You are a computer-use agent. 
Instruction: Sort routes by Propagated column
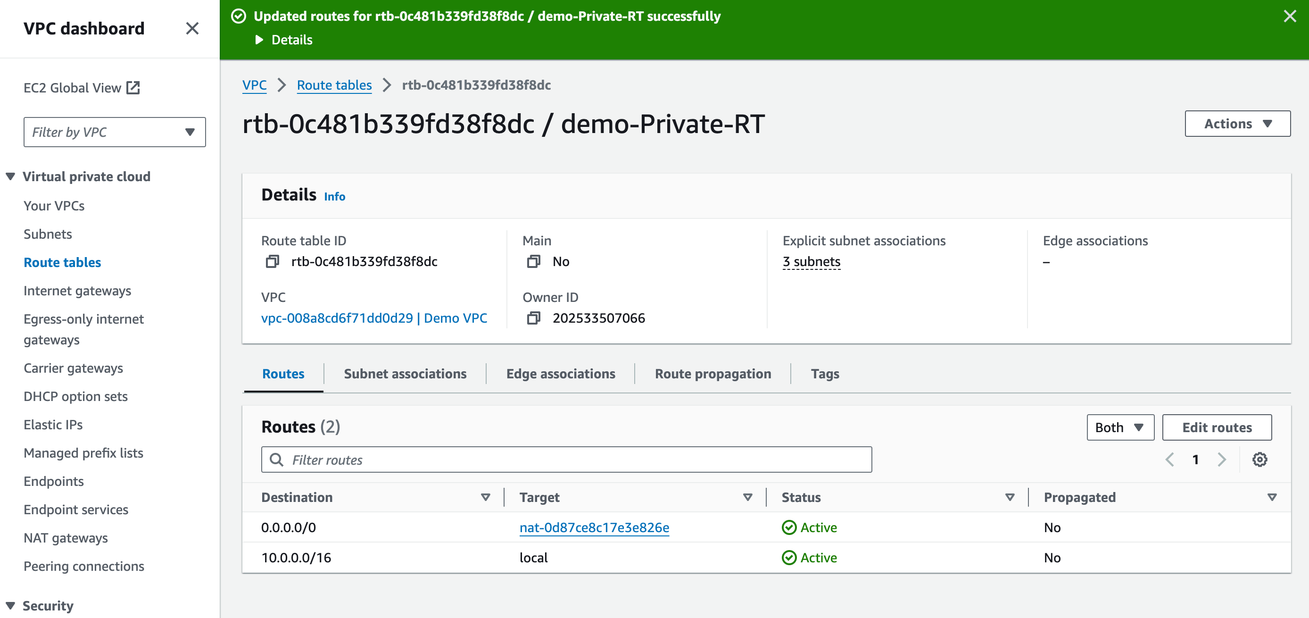(1272, 498)
